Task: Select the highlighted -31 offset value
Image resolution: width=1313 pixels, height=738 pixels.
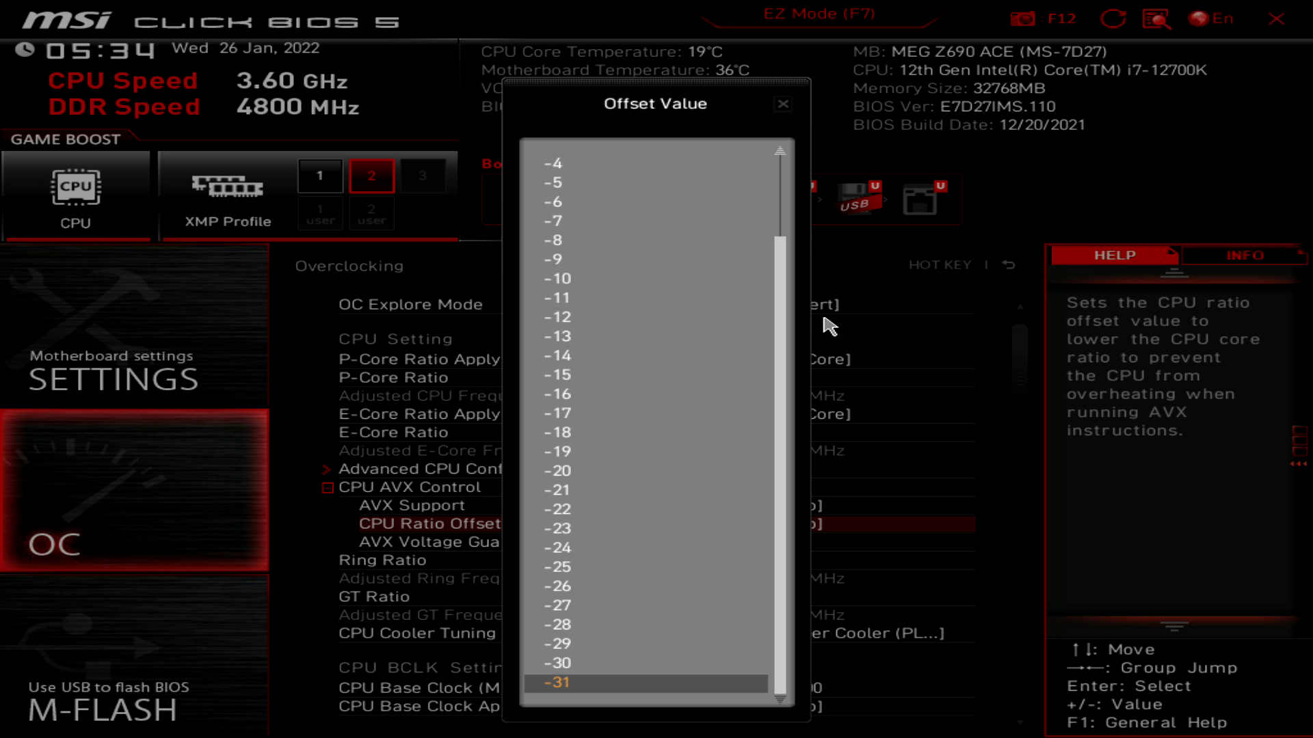Action: [646, 683]
